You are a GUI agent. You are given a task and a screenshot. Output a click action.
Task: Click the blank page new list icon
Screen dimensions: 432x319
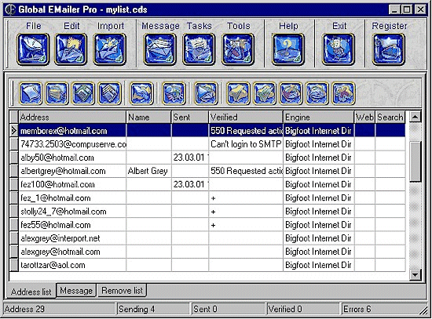click(31, 93)
